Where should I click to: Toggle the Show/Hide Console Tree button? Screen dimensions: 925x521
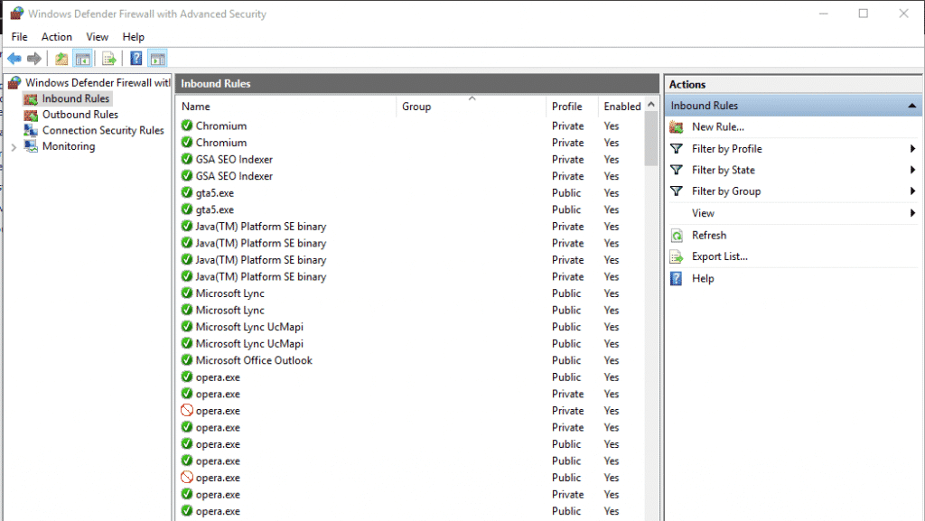(83, 59)
